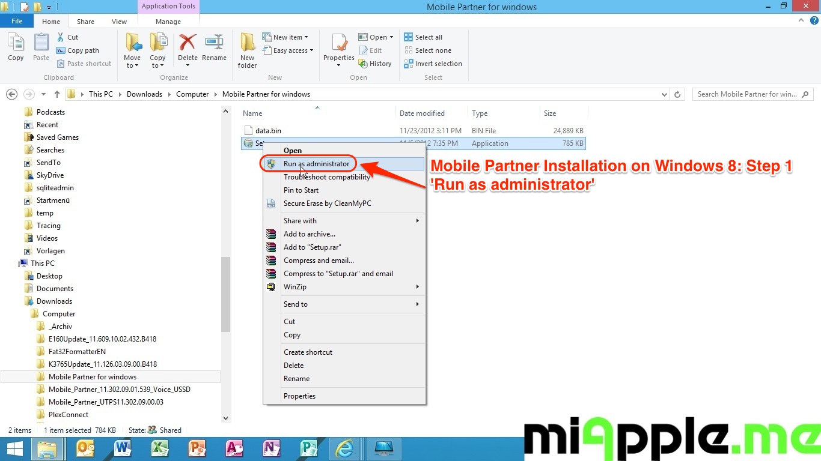Select the PlexConnect folder in the tree
Viewport: 821px width, 461px height.
(x=68, y=415)
